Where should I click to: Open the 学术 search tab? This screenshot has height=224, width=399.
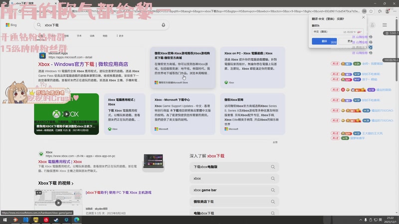79,36
